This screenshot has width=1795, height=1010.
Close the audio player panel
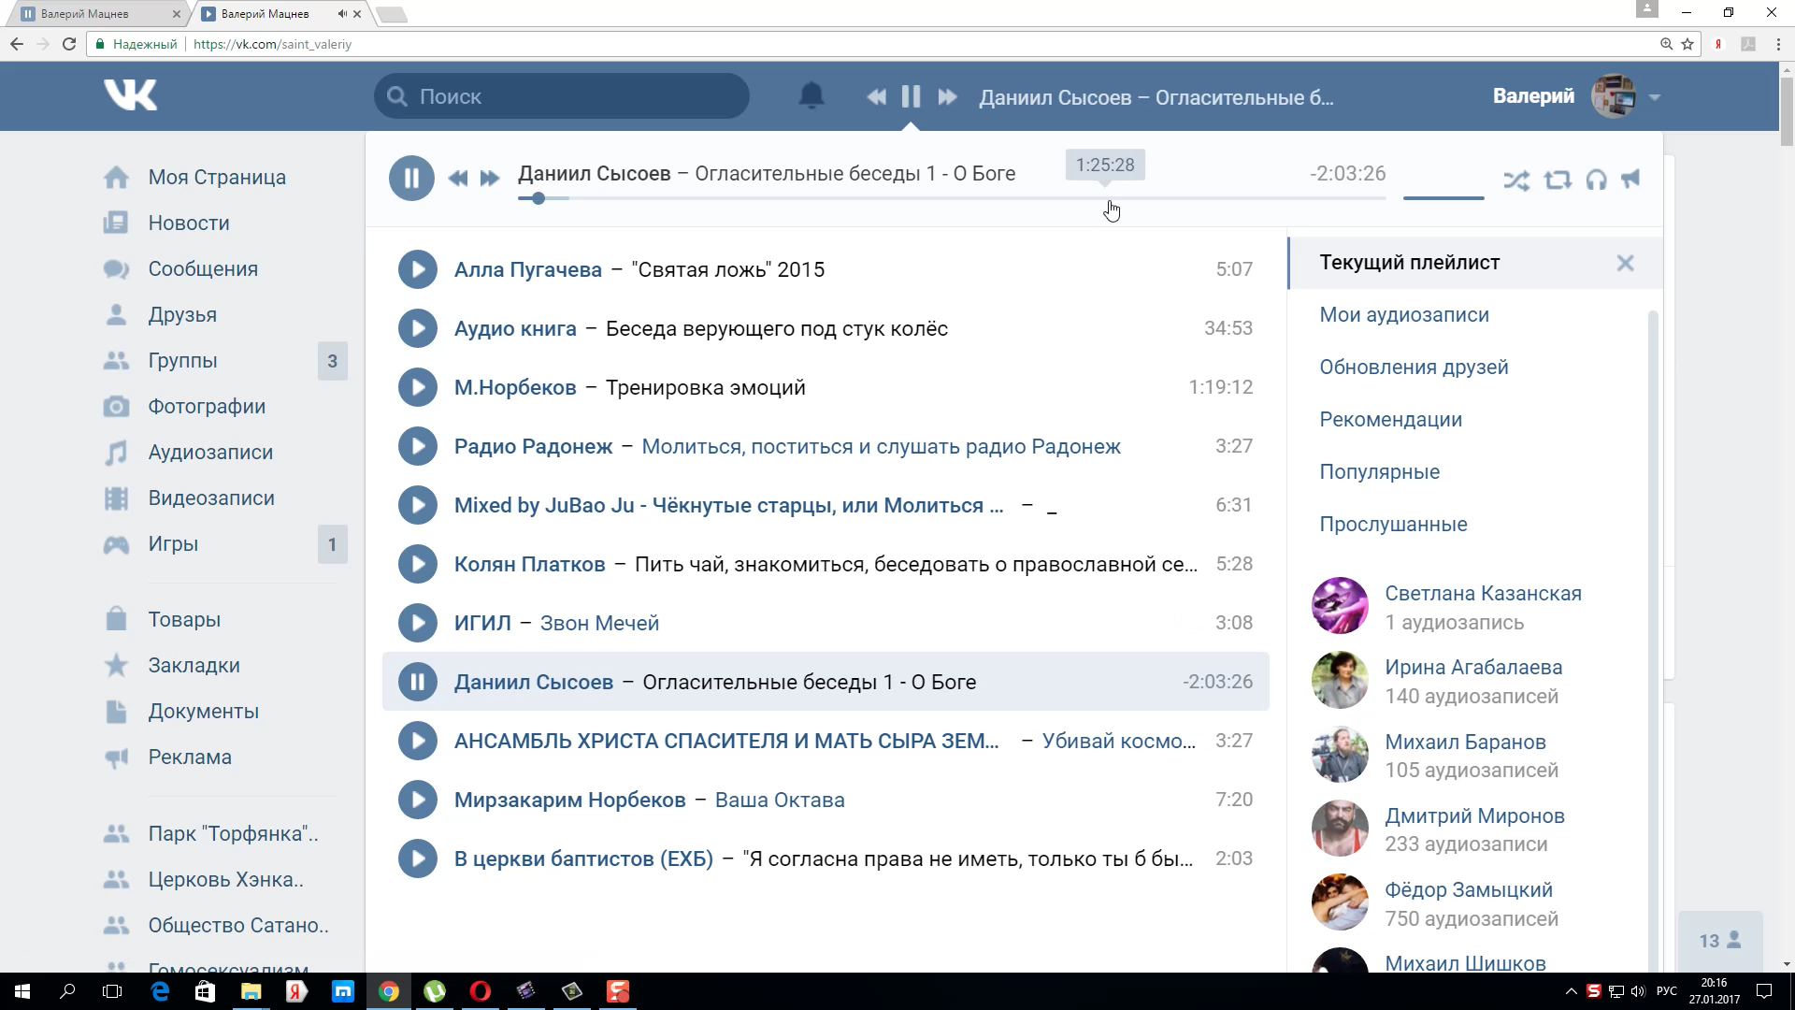click(x=1625, y=264)
